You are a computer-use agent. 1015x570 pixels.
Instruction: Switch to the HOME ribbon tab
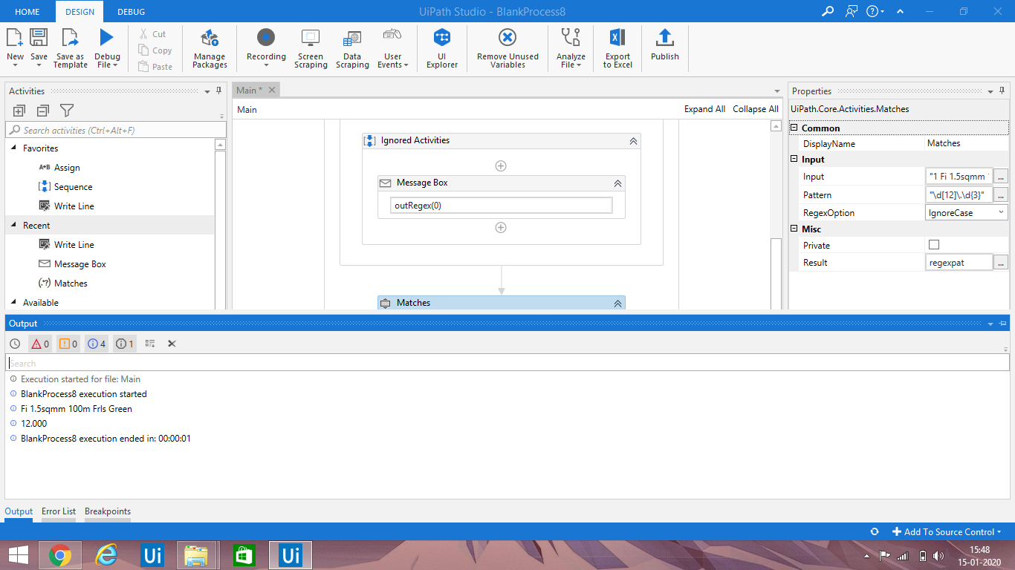tap(27, 11)
